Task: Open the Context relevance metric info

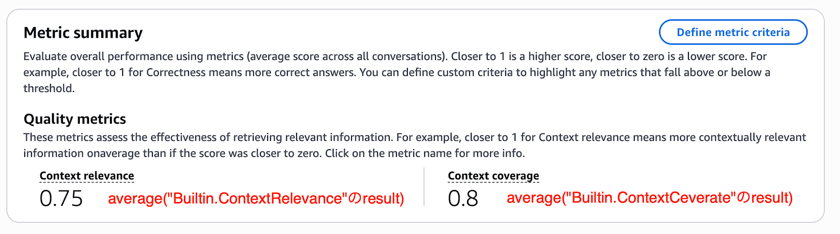Action: pyautogui.click(x=87, y=176)
